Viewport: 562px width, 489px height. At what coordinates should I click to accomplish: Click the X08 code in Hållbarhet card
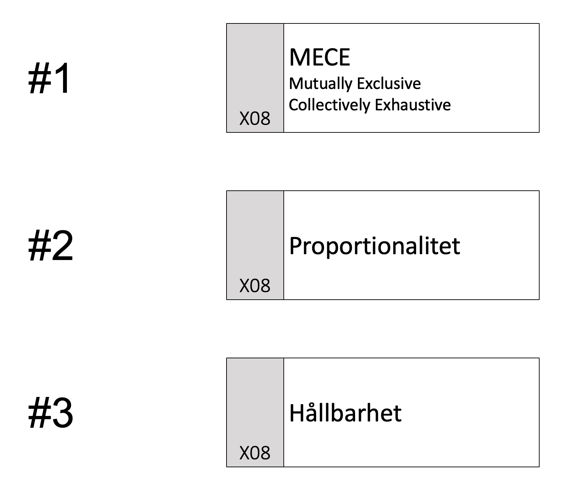pyautogui.click(x=255, y=453)
